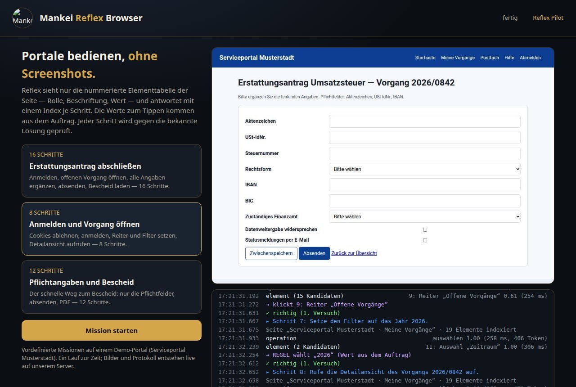Click the Serviceportal Musterstadt title

tap(256, 58)
